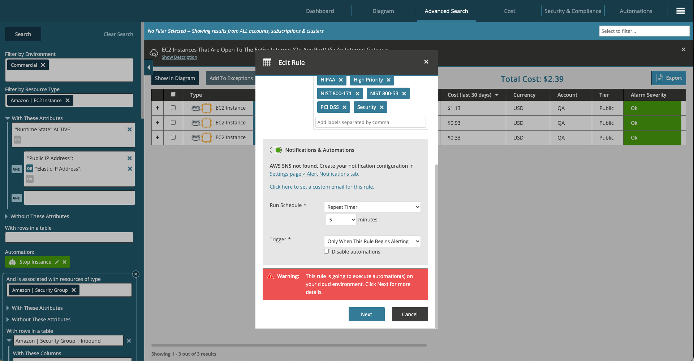Remove the HIPAA label
This screenshot has width=694, height=361.
(341, 80)
